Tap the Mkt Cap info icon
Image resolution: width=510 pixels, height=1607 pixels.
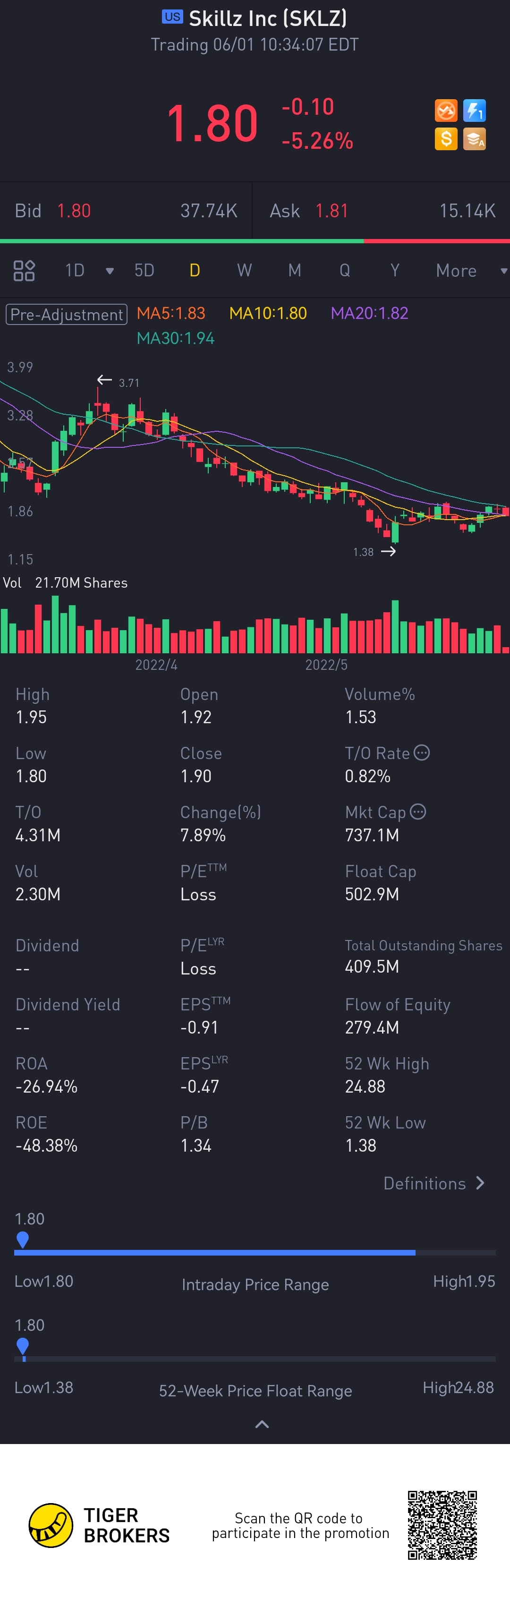[x=418, y=812]
